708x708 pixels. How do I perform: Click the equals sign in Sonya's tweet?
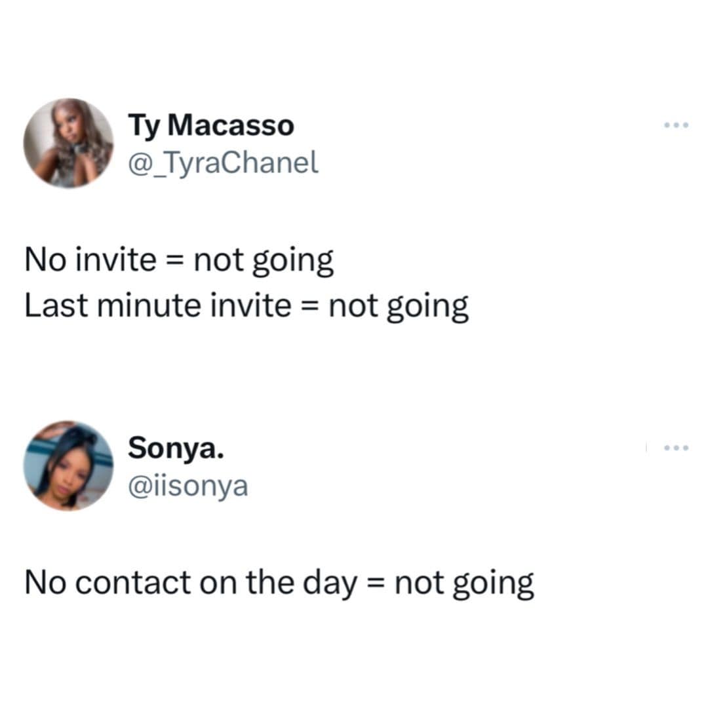point(374,583)
